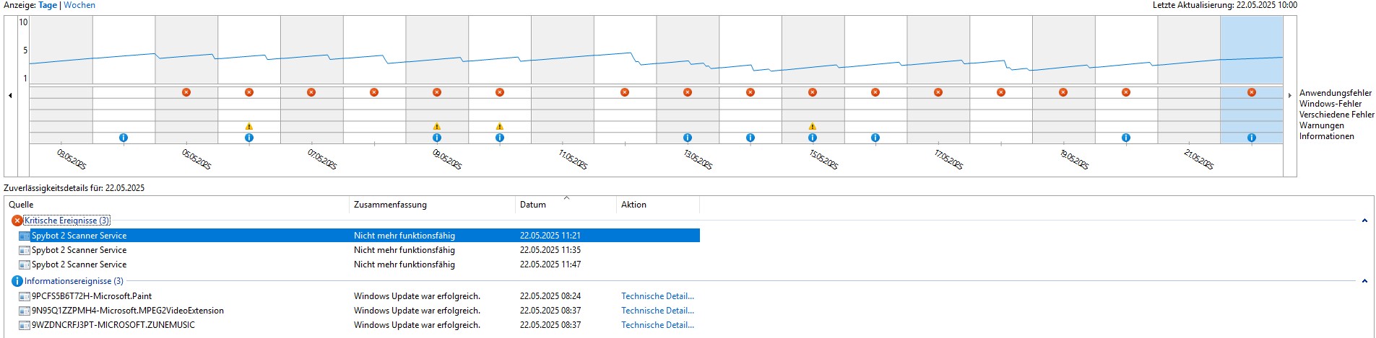Collapse the Kritische Ereignisse group chevron
This screenshot has width=1376, height=338.
(1364, 221)
